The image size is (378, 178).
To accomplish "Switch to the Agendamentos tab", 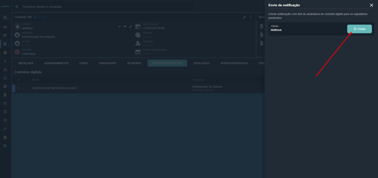I will pos(56,63).
